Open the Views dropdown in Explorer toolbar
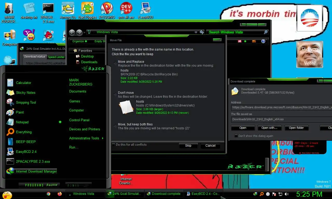The width and height of the screenshot is (332, 199). (245, 41)
